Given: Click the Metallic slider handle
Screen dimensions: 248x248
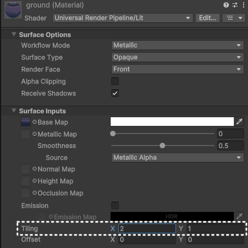Looking at the screenshot, I should click(113, 134).
